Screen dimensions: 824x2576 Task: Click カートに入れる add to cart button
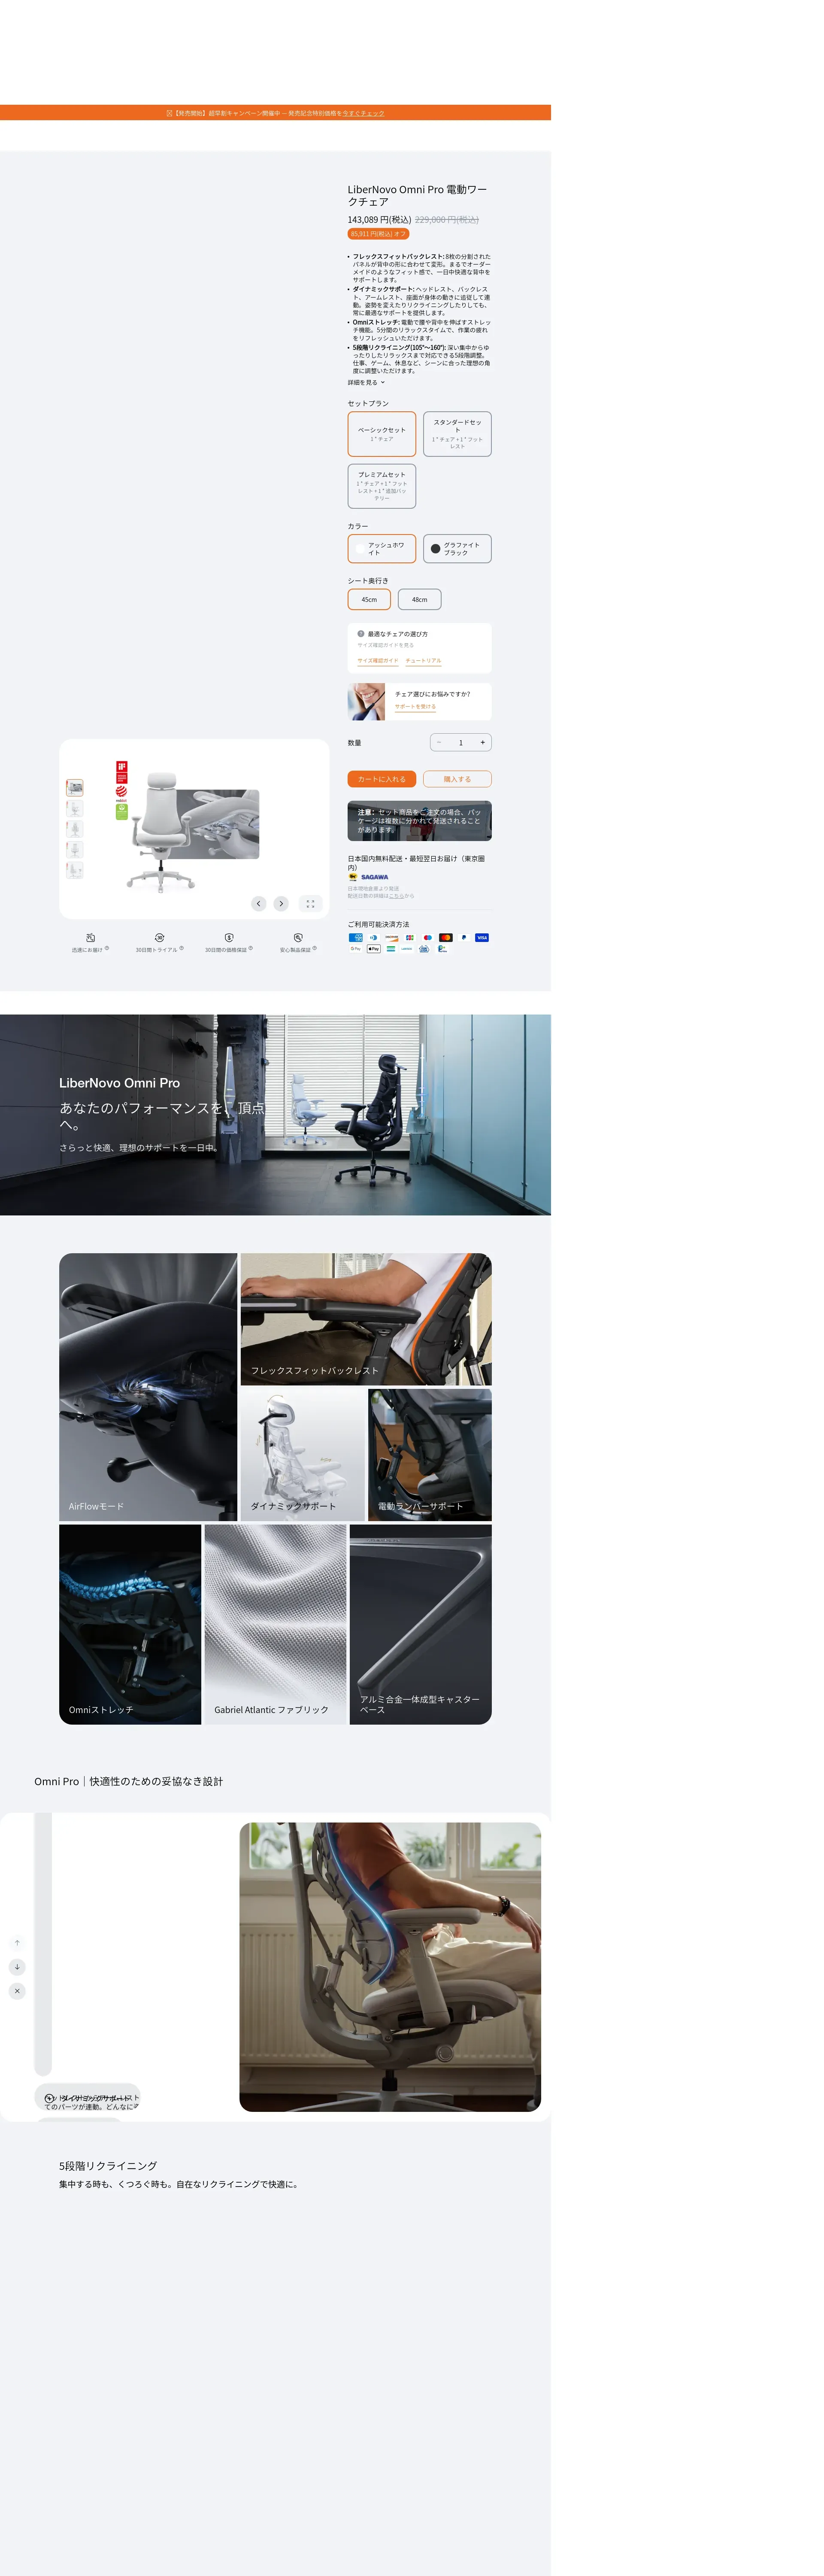[x=382, y=779]
